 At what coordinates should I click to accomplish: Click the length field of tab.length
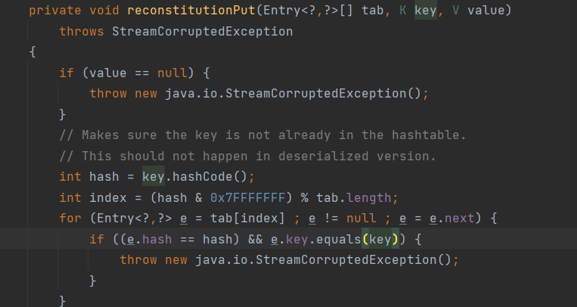point(369,198)
